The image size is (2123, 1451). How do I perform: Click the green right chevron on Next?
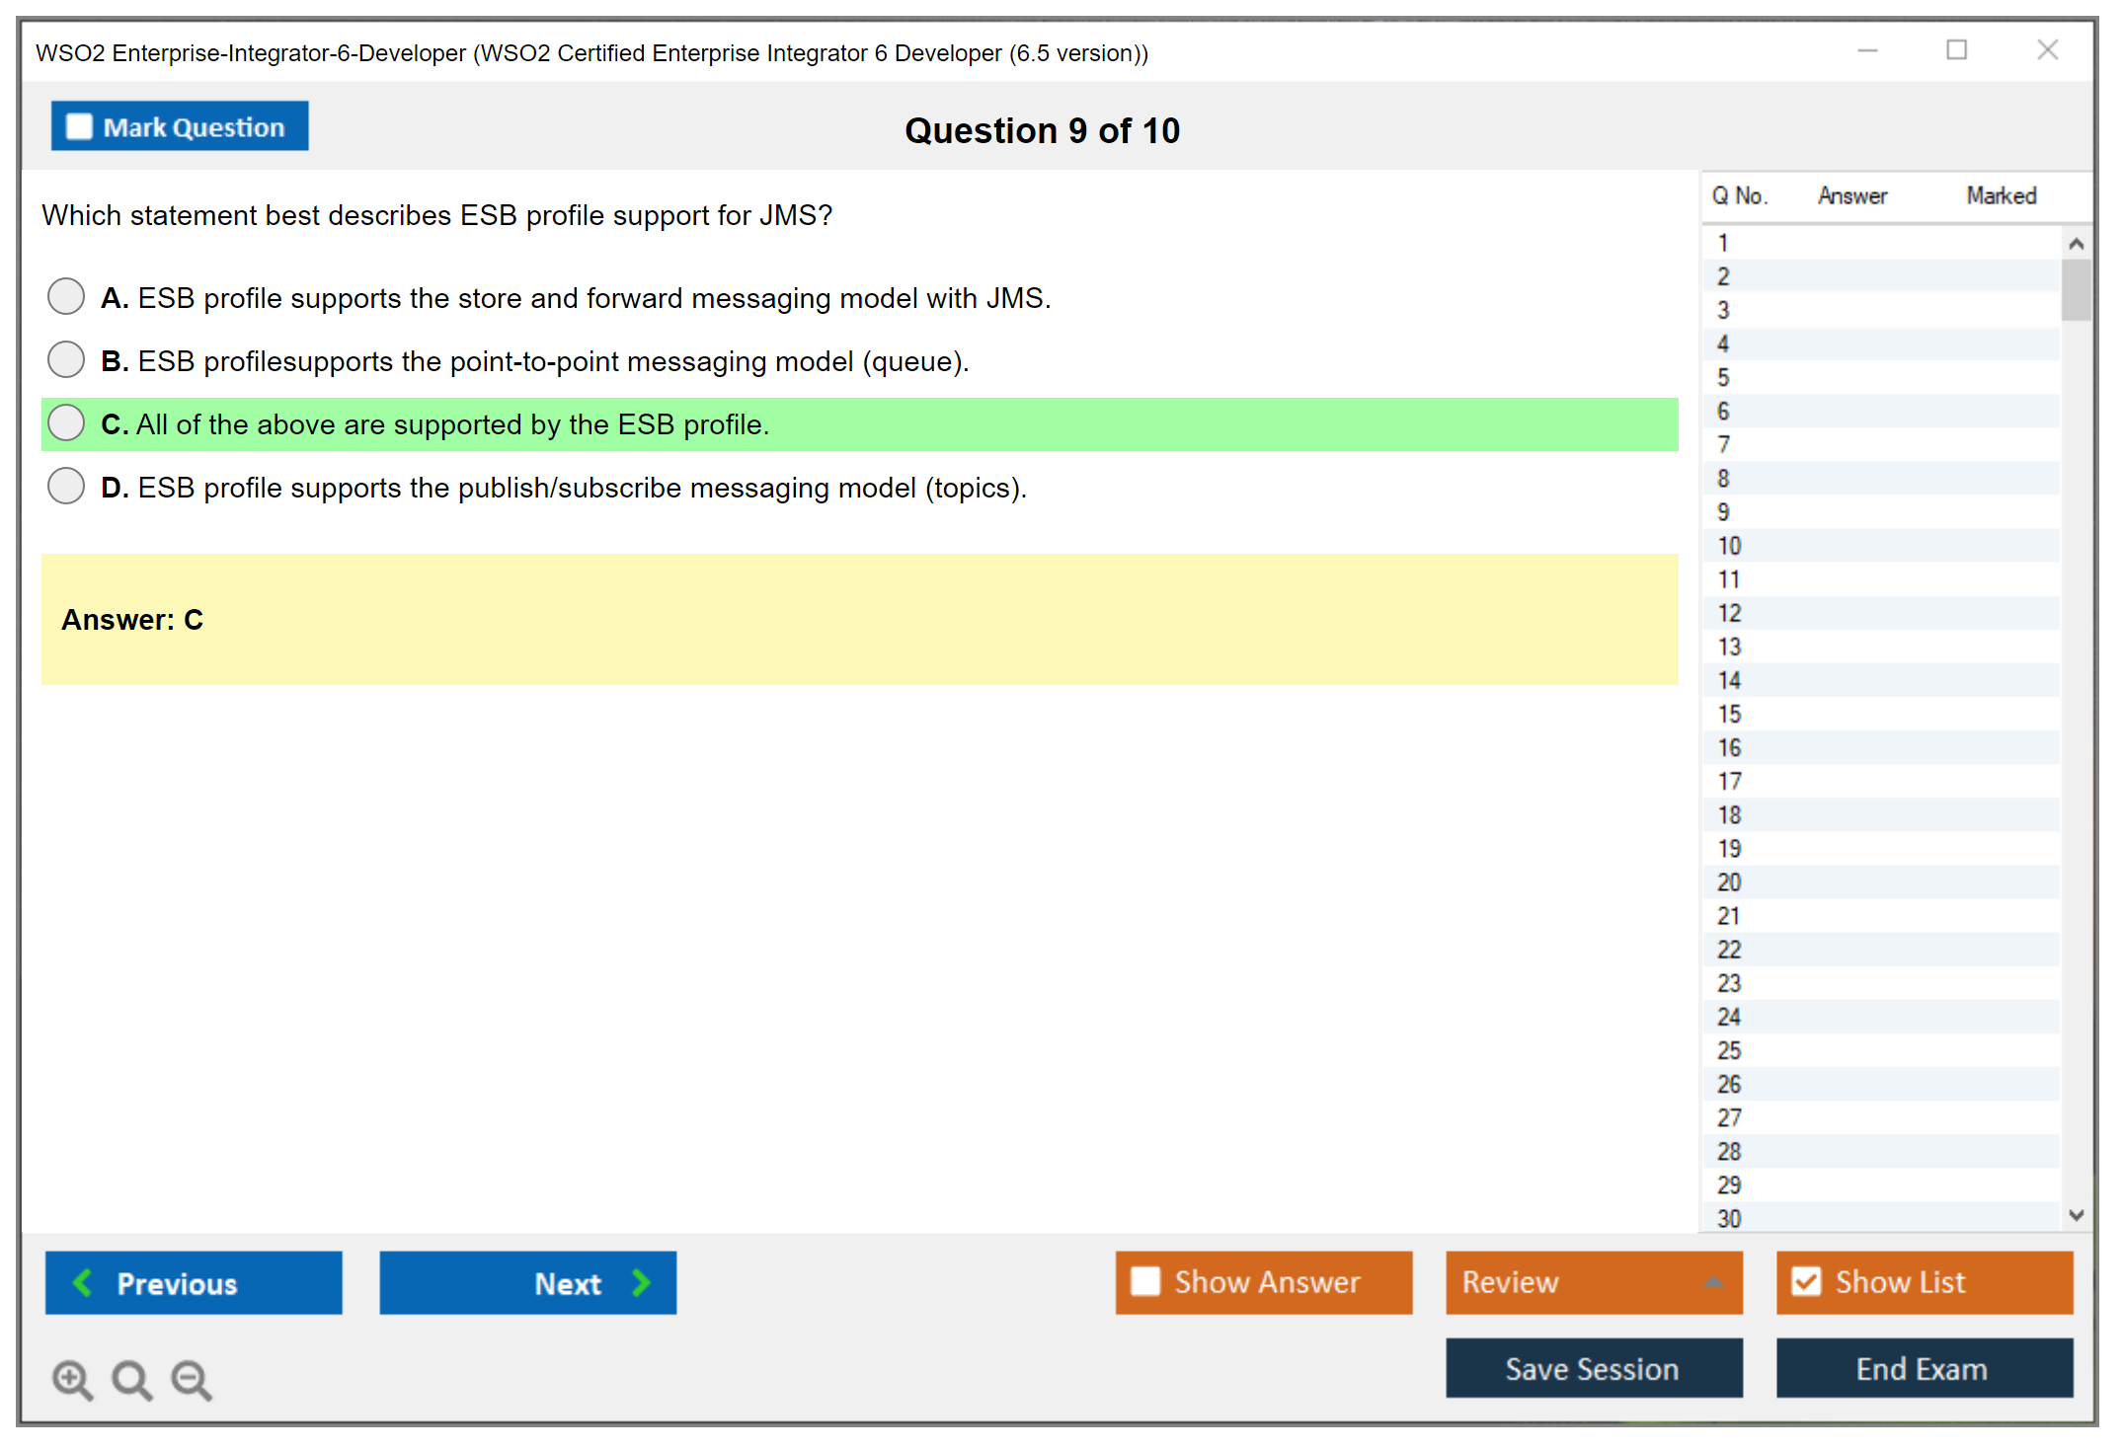(x=641, y=1282)
